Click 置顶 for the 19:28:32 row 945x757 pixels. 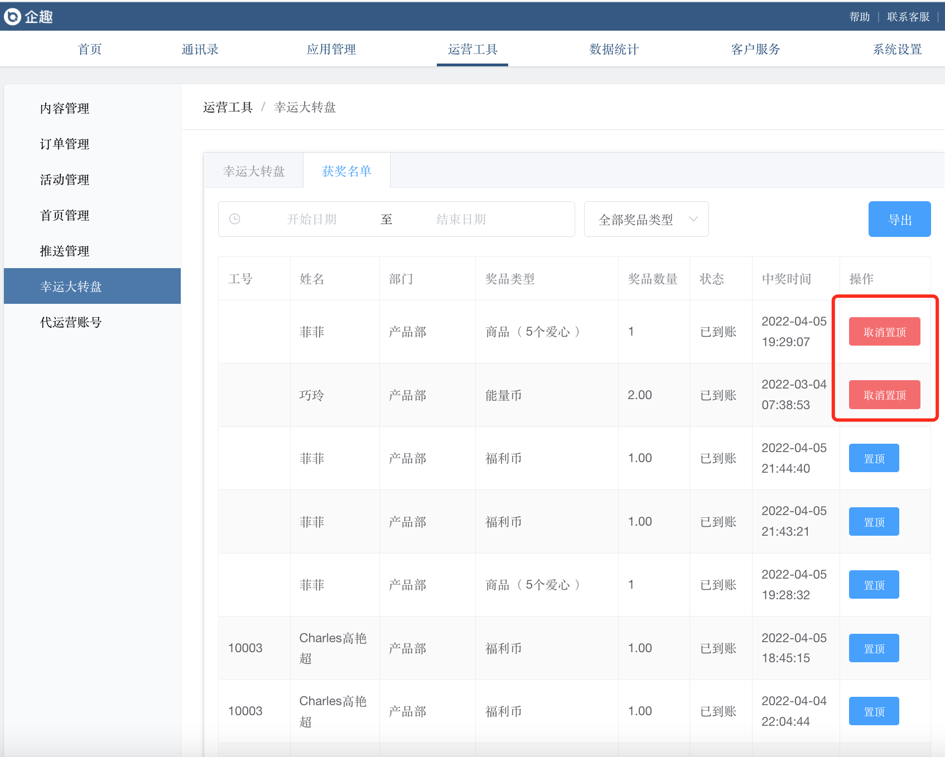click(874, 585)
